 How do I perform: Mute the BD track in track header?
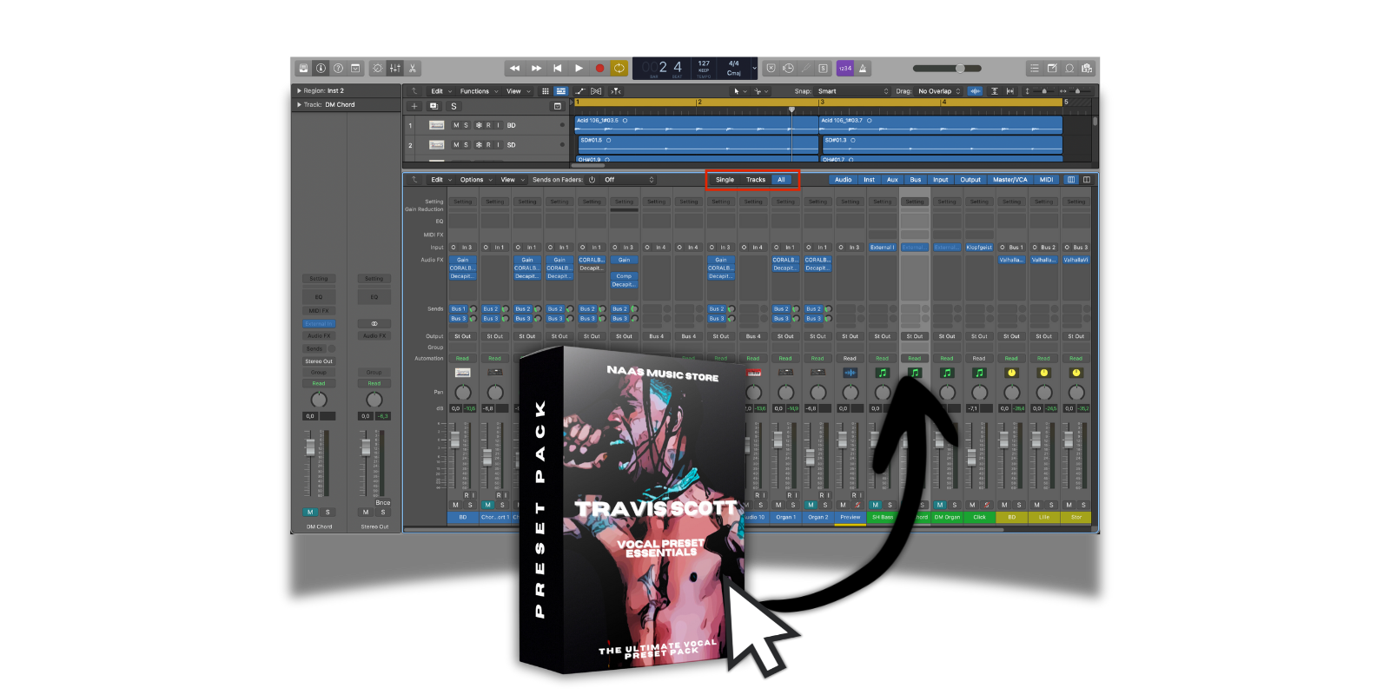(456, 125)
